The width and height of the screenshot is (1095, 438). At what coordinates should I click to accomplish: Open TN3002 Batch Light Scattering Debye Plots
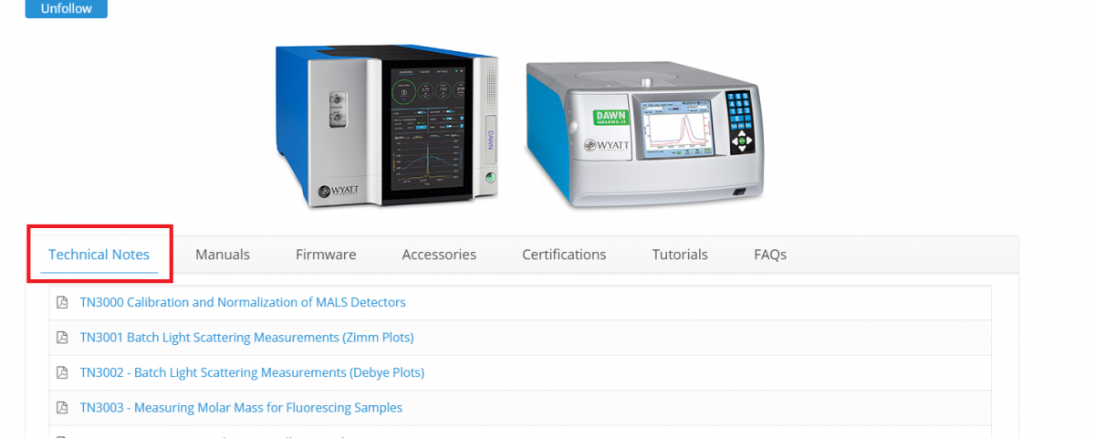[252, 372]
